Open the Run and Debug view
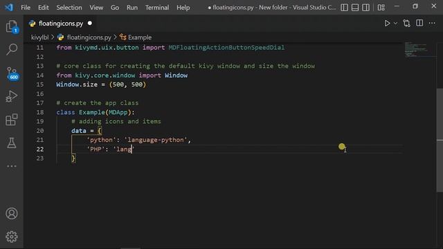 12,96
